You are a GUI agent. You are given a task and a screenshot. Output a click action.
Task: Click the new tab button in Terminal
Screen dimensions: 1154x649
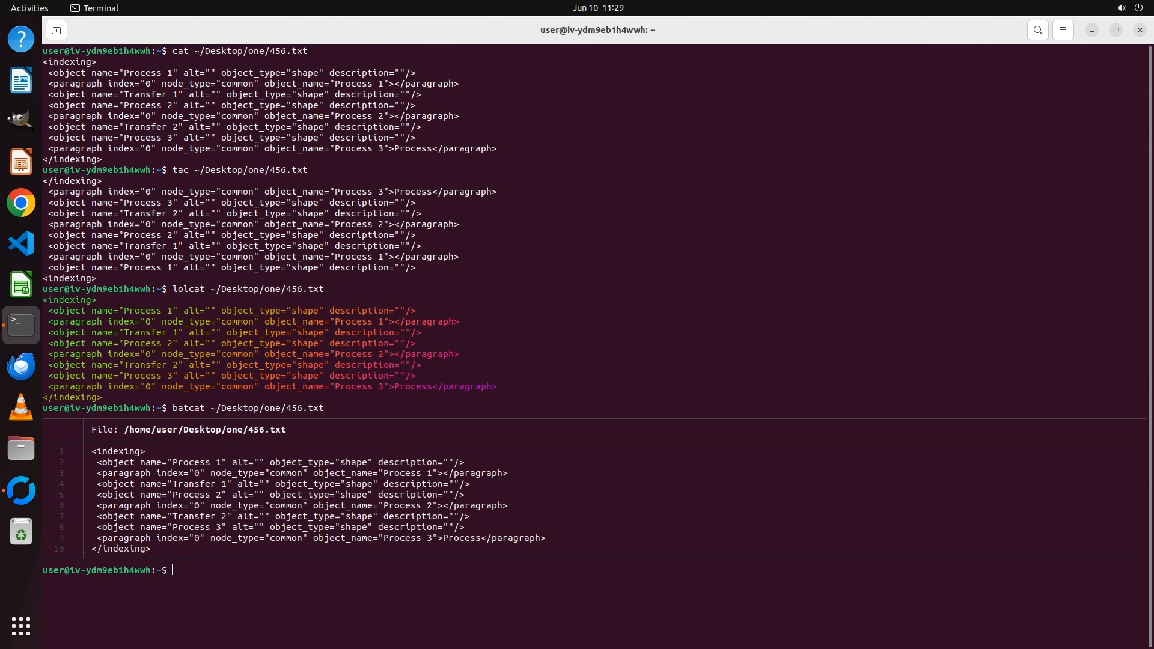pos(56,30)
